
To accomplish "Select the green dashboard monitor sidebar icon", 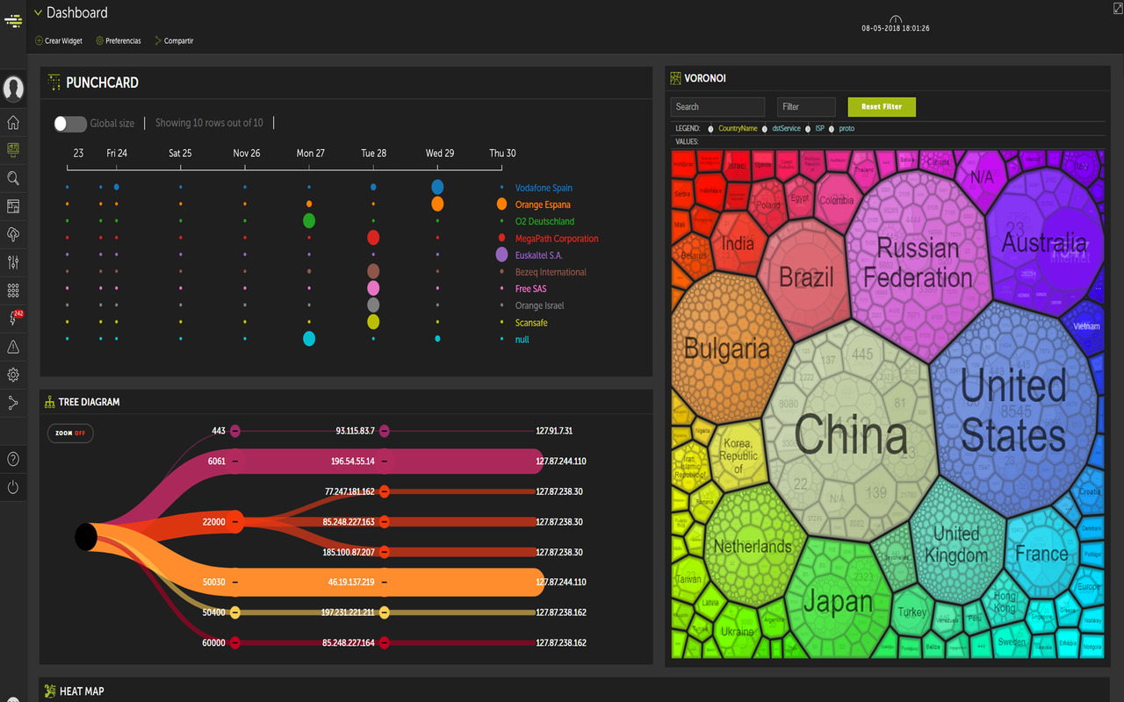I will 13,150.
